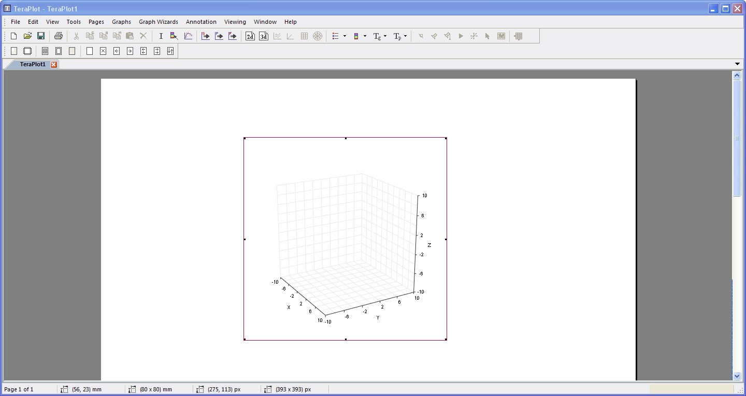
Task: Click the Tg graph text icon
Action: [x=377, y=36]
